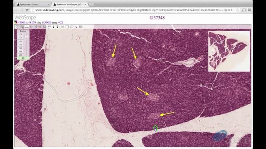Viewport: 266px width, 149px height.
Task: Bookmark this page with the star icon
Action: point(237,10)
